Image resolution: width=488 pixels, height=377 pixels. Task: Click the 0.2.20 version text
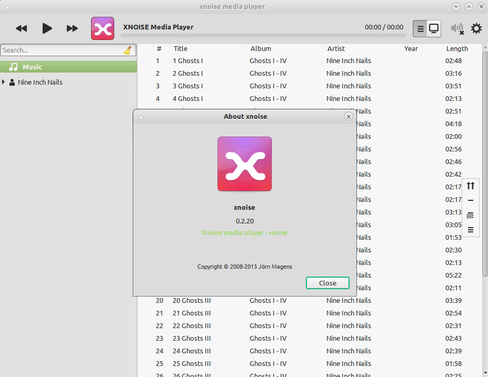click(245, 221)
